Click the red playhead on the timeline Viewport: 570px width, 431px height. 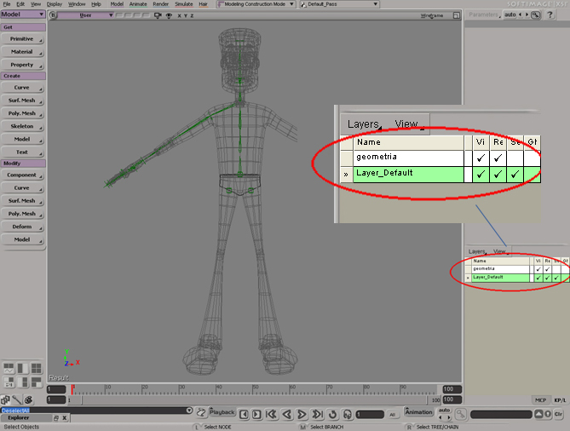pyautogui.click(x=72, y=389)
